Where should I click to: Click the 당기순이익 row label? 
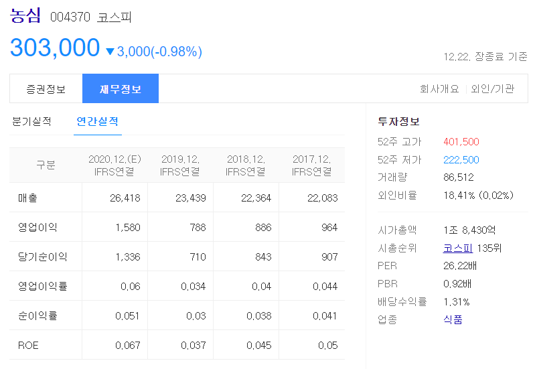tap(42, 256)
